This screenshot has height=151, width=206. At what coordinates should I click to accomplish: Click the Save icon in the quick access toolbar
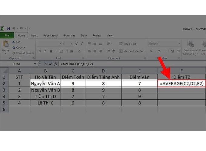[8, 28]
